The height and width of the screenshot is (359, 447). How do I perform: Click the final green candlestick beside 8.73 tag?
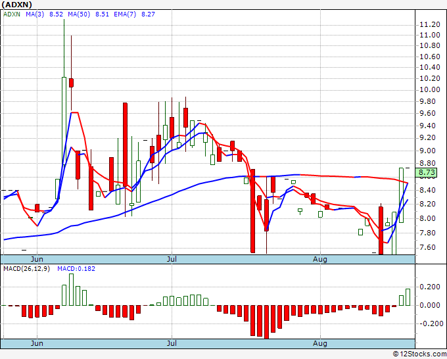click(x=401, y=195)
